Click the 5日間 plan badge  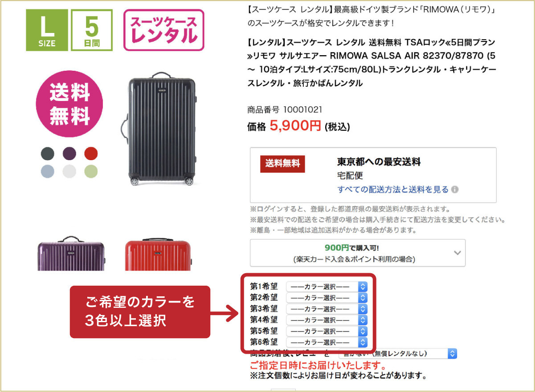pos(92,30)
